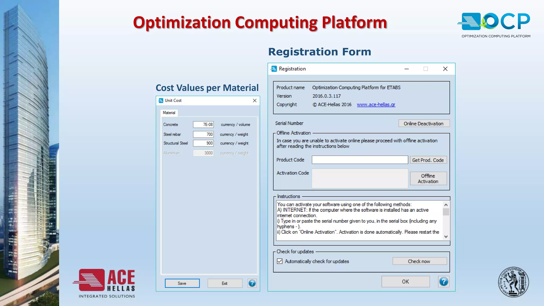Toggle Automatically check for updates checkbox
544x306 pixels.
click(x=280, y=261)
